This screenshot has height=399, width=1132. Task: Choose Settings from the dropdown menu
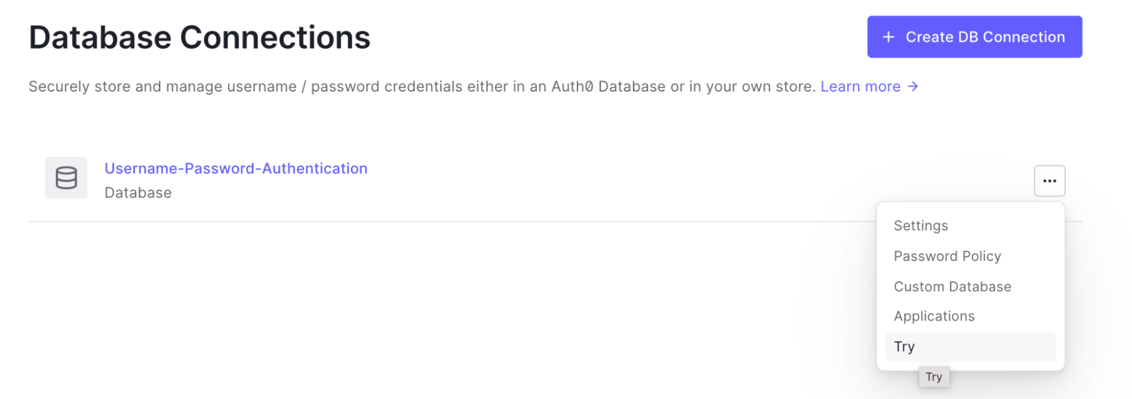tap(921, 225)
